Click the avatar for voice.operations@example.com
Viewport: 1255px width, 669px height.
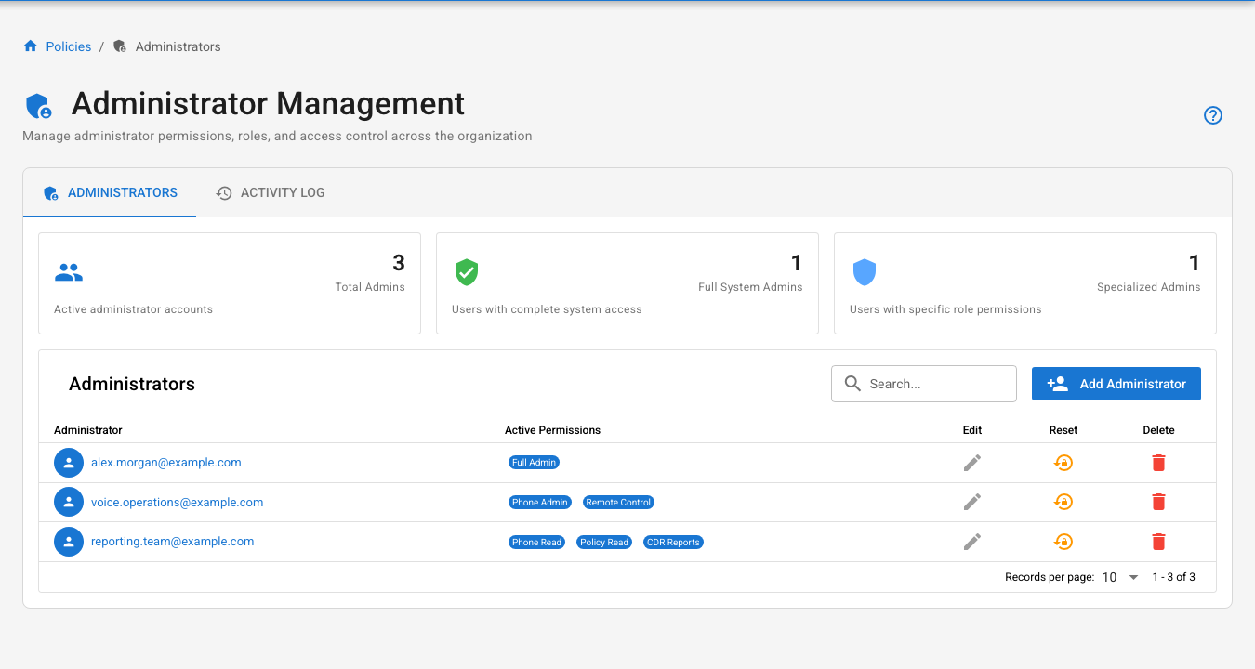click(x=69, y=502)
